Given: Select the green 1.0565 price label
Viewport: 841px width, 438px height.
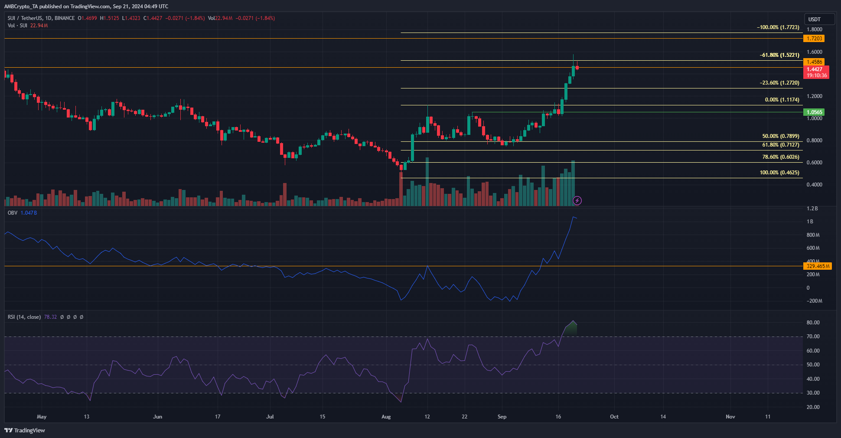Looking at the screenshot, I should click(x=814, y=112).
